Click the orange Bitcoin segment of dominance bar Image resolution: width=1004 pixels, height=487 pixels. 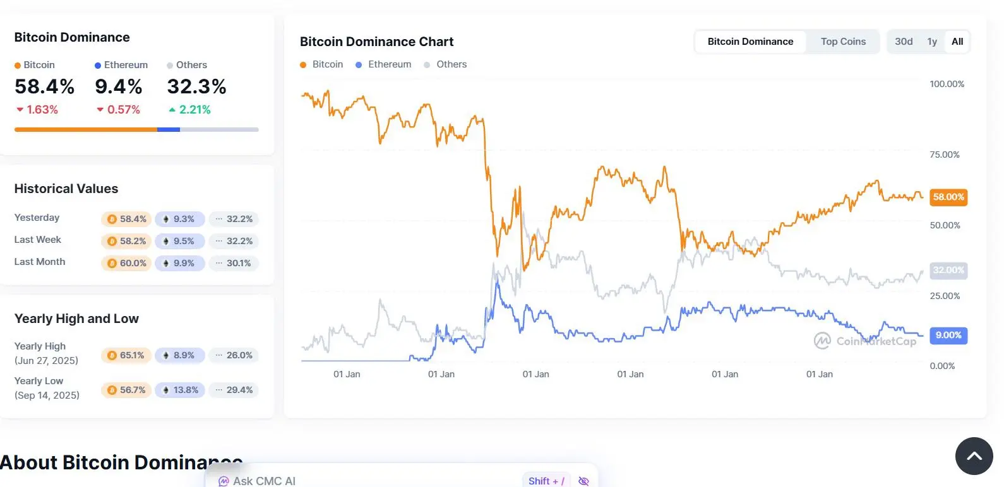click(x=86, y=129)
